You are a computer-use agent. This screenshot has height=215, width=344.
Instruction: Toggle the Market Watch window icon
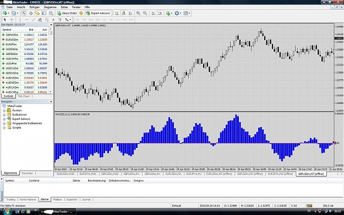pyautogui.click(x=24, y=13)
